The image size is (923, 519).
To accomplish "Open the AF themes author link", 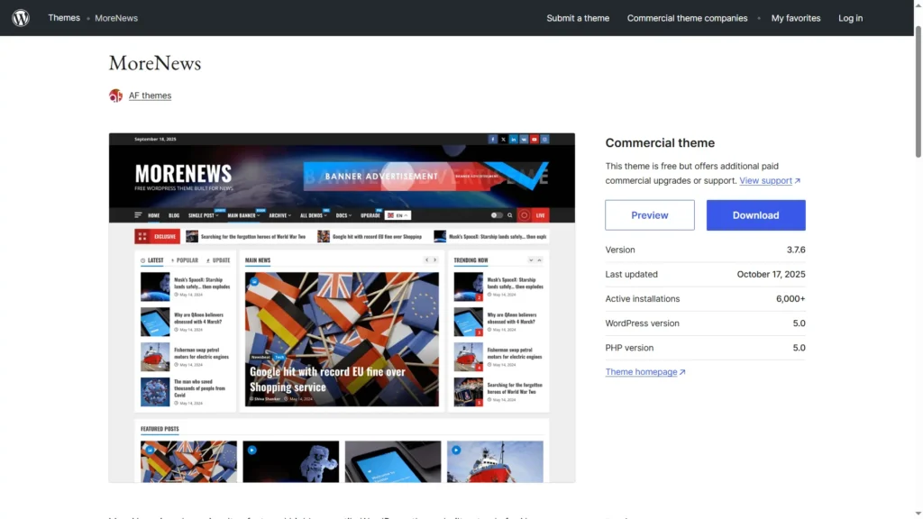I will click(151, 96).
